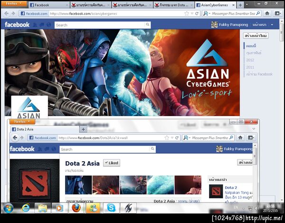
Task: Click back arrow in Dota 2 Asia window
Action: [x=15, y=138]
